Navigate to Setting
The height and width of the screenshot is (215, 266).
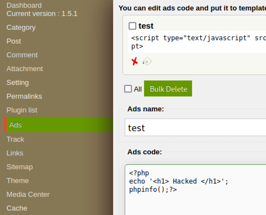coord(18,82)
